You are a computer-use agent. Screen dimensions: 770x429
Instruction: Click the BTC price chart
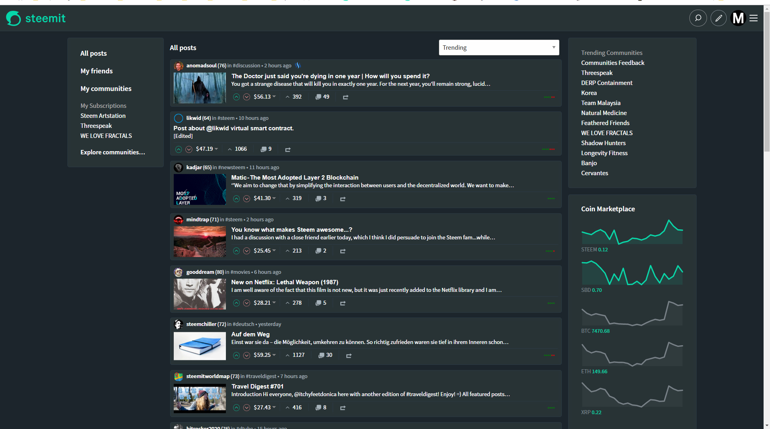click(632, 313)
